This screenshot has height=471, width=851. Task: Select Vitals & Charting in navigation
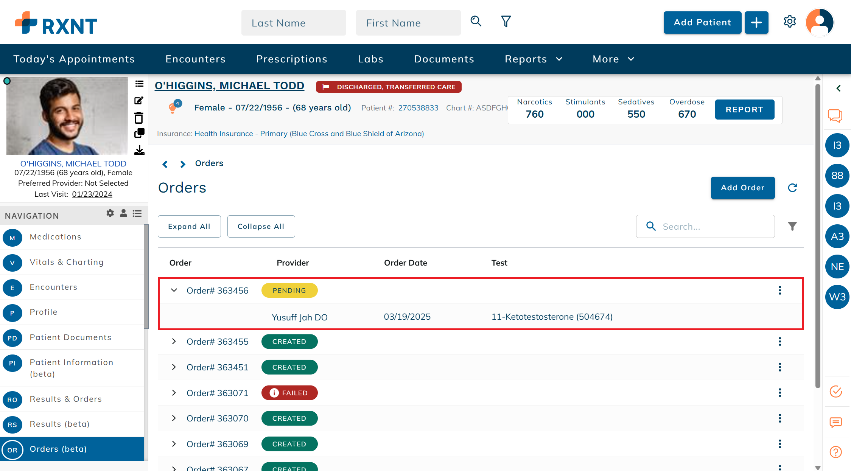(72, 262)
